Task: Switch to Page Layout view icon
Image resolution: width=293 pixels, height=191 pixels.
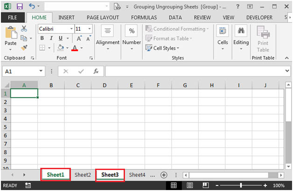Action: click(190, 185)
